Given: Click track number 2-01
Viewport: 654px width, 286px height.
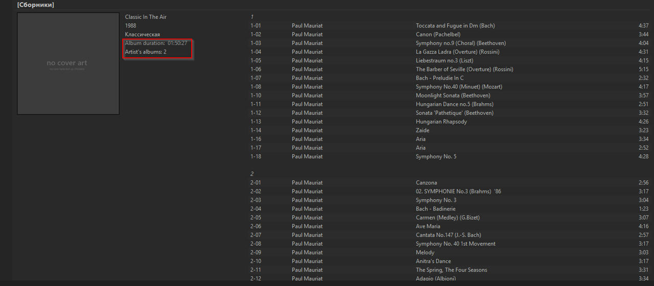Looking at the screenshot, I should pyautogui.click(x=255, y=182).
